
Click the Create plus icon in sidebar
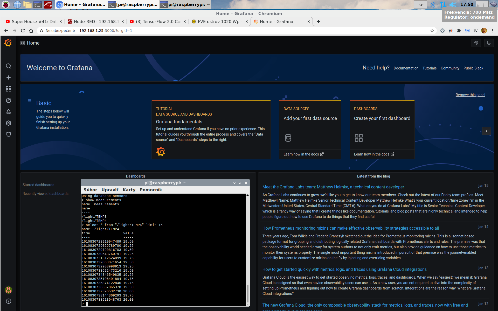click(9, 77)
